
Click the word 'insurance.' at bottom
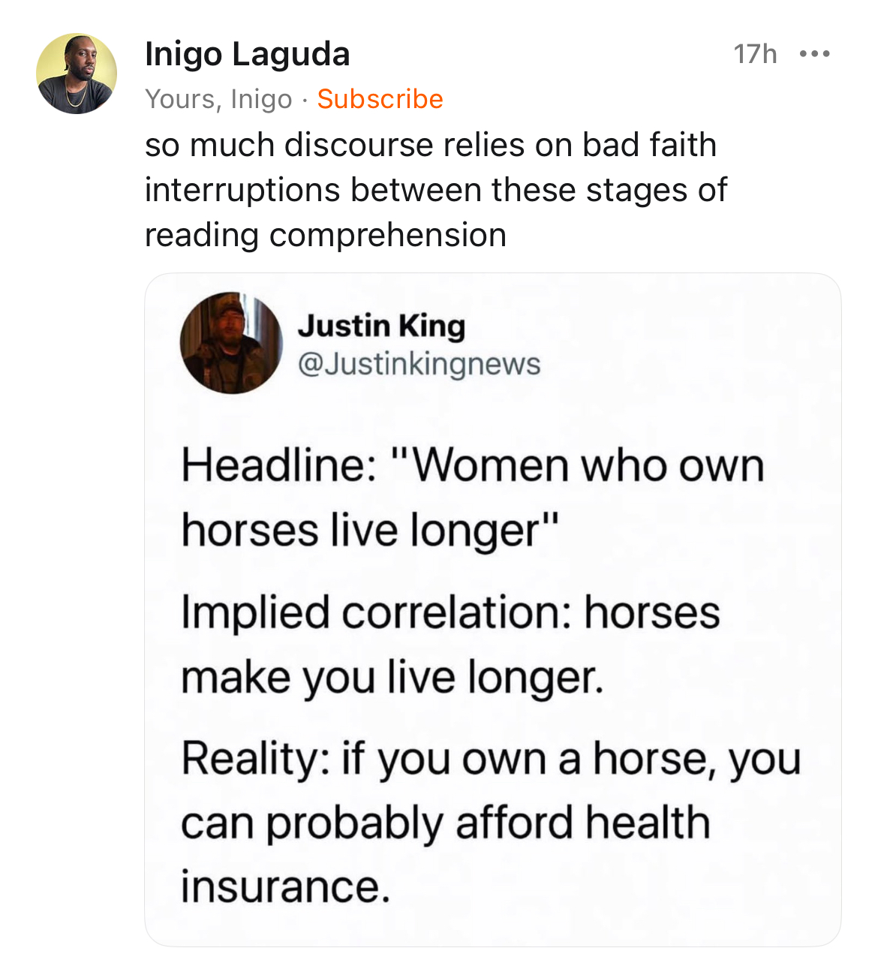coord(285,887)
